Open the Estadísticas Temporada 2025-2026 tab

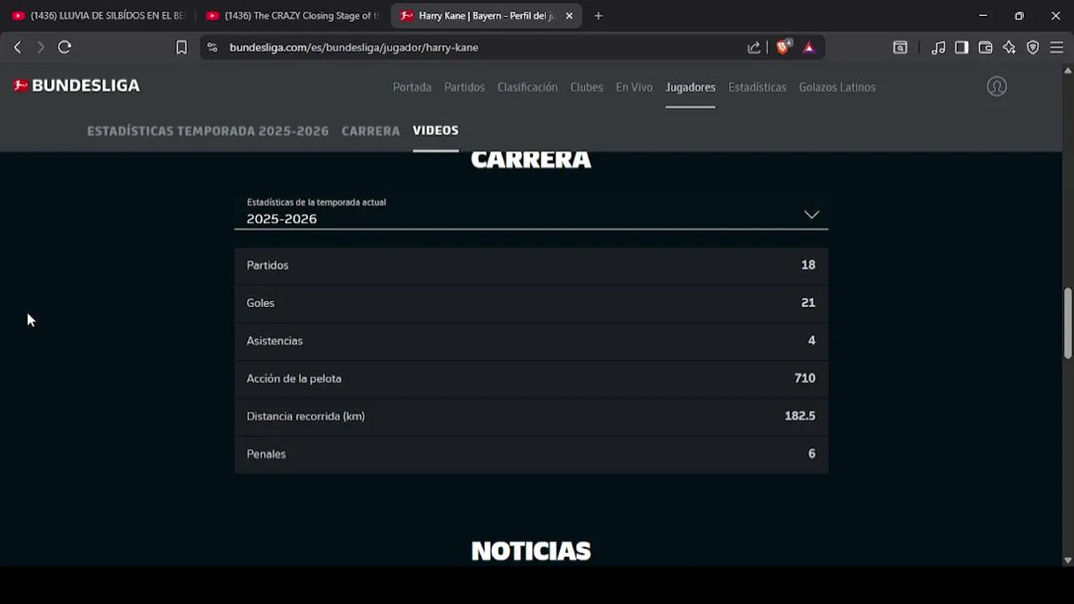pos(208,131)
